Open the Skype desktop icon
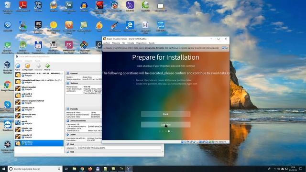306x172 pixels. (8, 106)
